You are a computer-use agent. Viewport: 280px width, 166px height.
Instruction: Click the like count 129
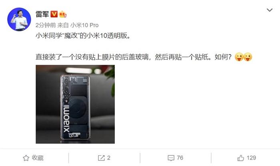(x=252, y=158)
